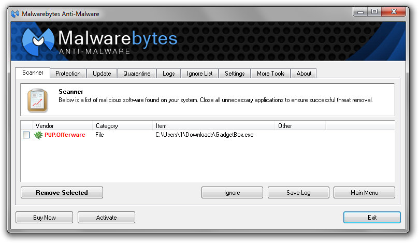Open the Update tab
Viewport: 419px width, 243px height.
coord(102,74)
